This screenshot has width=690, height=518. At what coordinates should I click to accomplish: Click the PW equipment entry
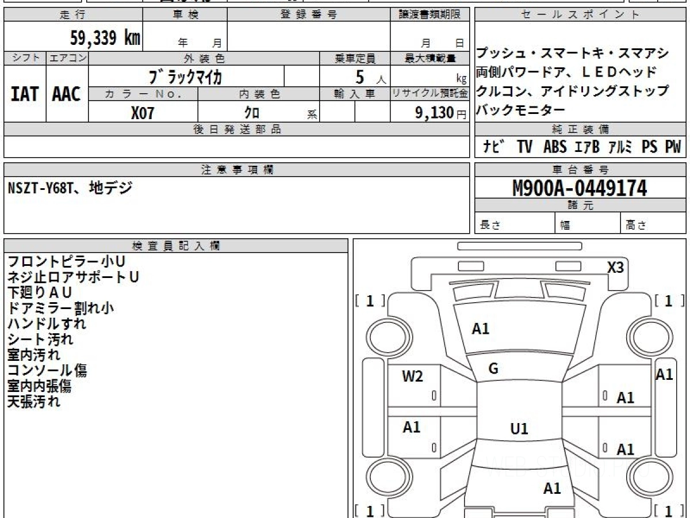[x=673, y=147]
